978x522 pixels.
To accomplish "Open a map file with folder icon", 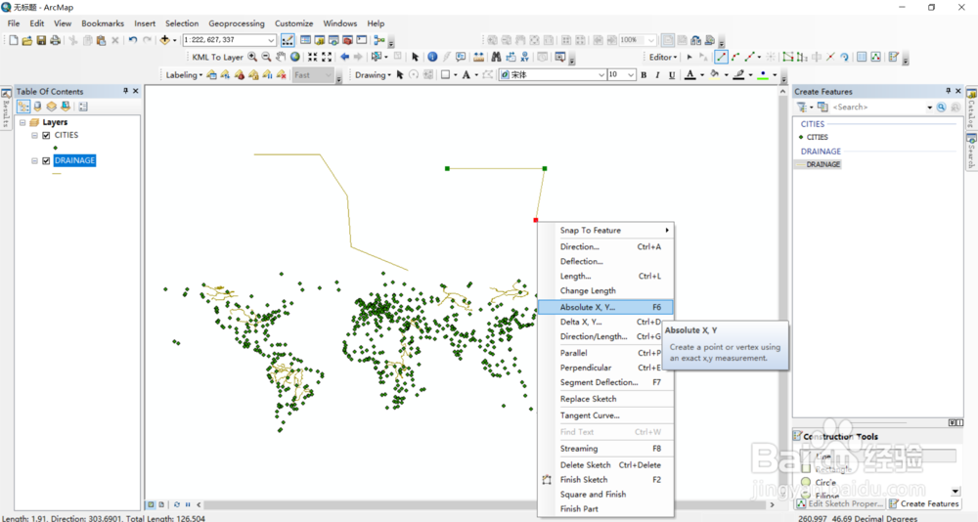I will coord(26,40).
